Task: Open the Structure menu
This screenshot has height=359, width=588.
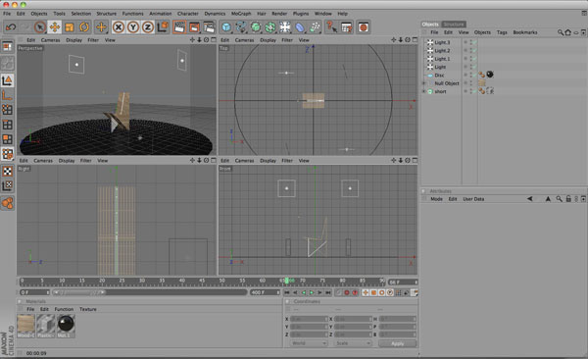Action: [107, 14]
